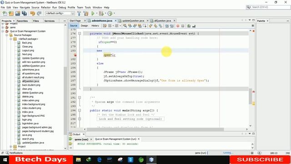The height and width of the screenshot is (164, 291).
Task: Click the Clean and Build icon
Action: click(x=86, y=13)
